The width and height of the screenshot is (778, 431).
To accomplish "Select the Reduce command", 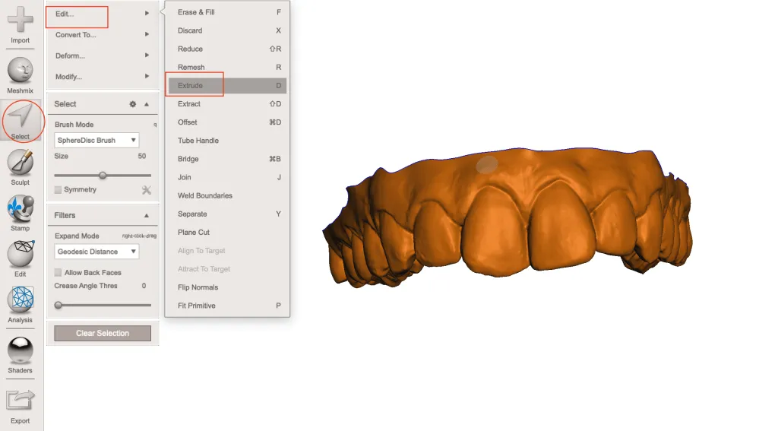I will click(227, 49).
